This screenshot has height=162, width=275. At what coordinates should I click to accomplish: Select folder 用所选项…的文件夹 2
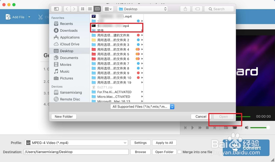tap(117, 40)
